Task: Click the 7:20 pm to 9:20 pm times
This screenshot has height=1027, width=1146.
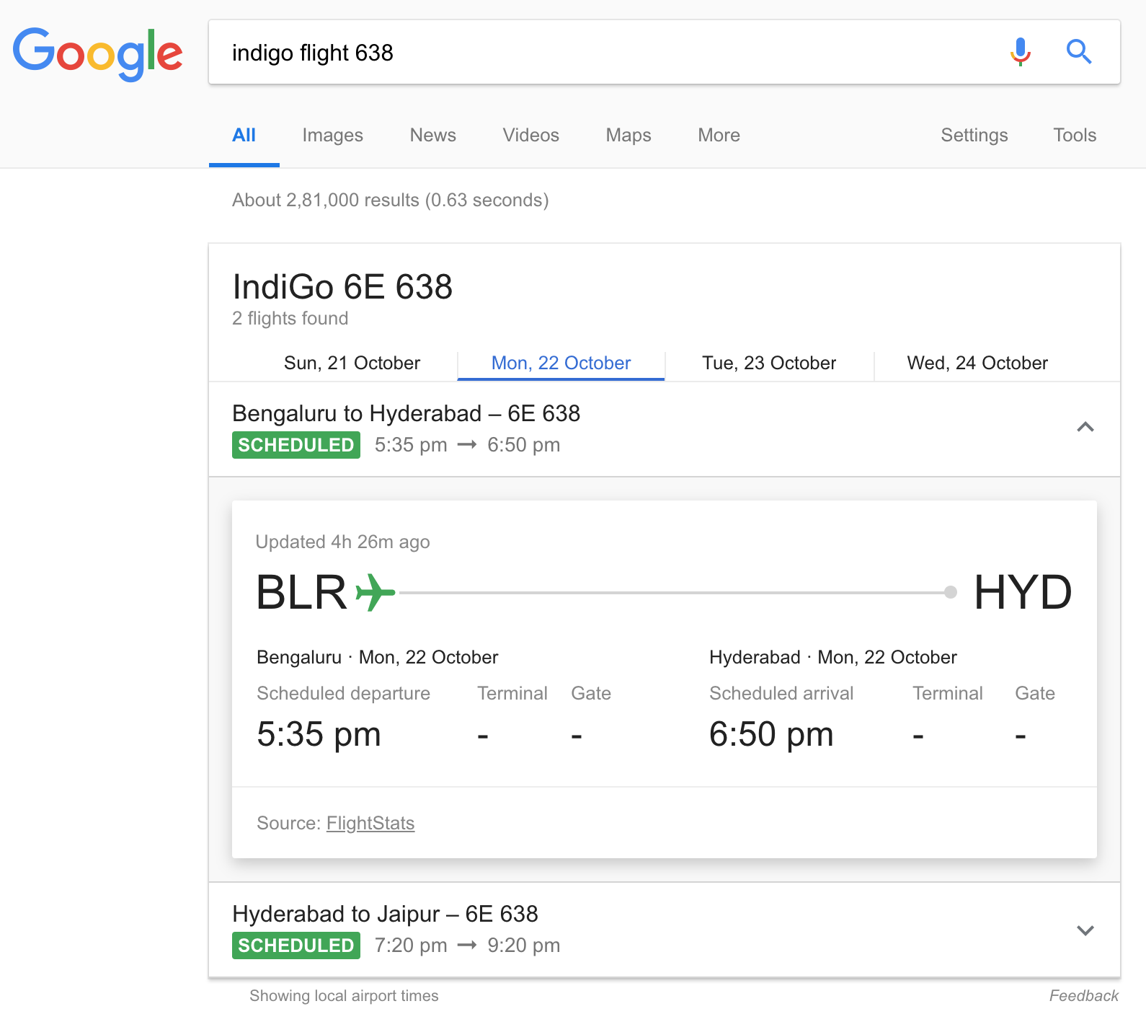Action: click(x=467, y=946)
